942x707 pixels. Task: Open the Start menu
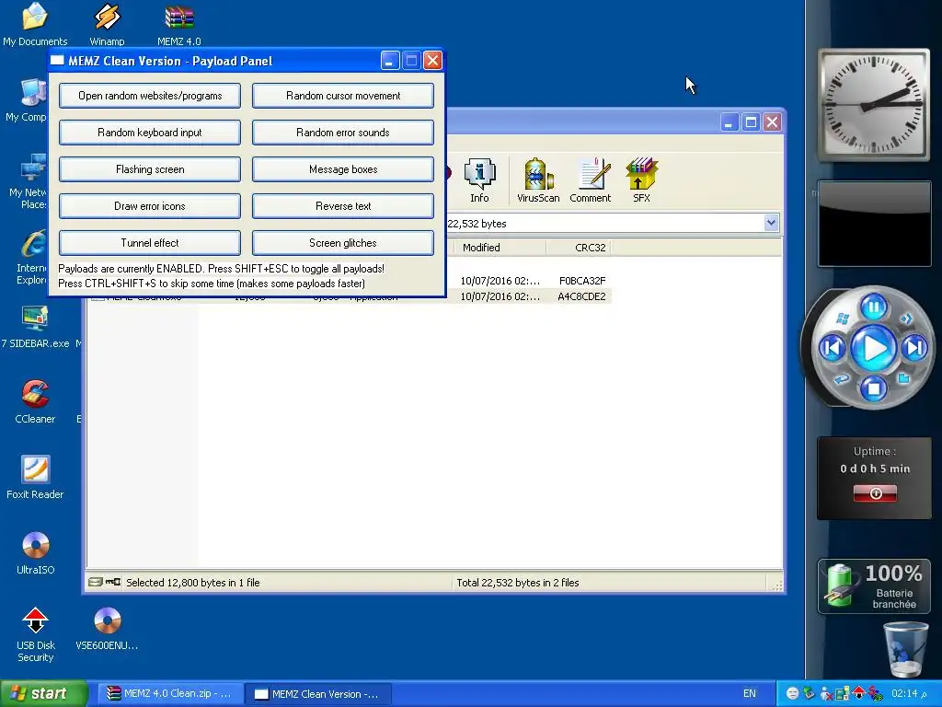pyautogui.click(x=44, y=693)
